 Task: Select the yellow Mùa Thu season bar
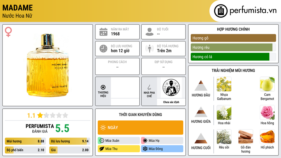(119, 149)
